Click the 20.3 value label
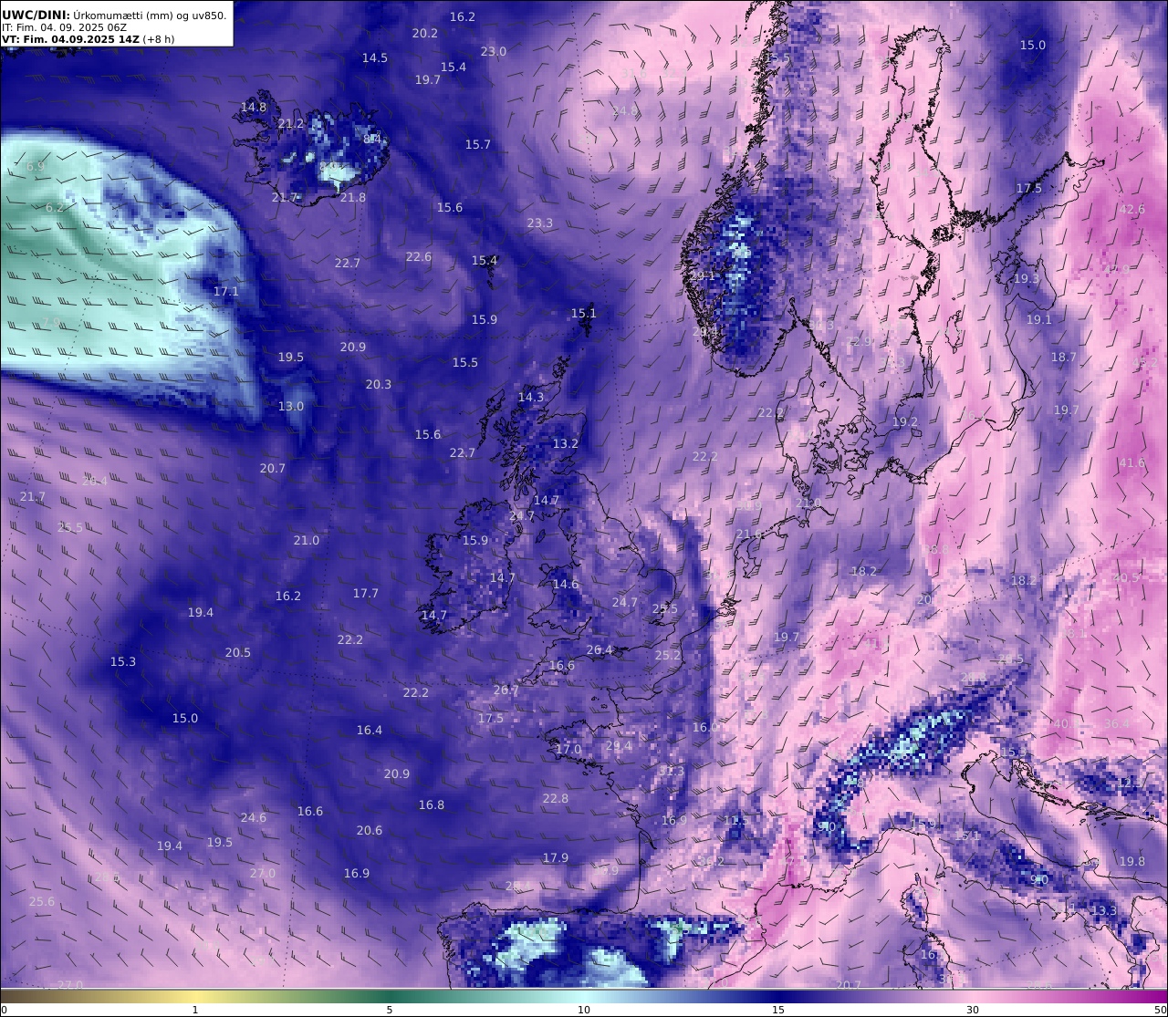Screen dimensions: 1168x1017 [379, 384]
